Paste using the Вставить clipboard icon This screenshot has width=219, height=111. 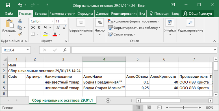(x=9, y=24)
